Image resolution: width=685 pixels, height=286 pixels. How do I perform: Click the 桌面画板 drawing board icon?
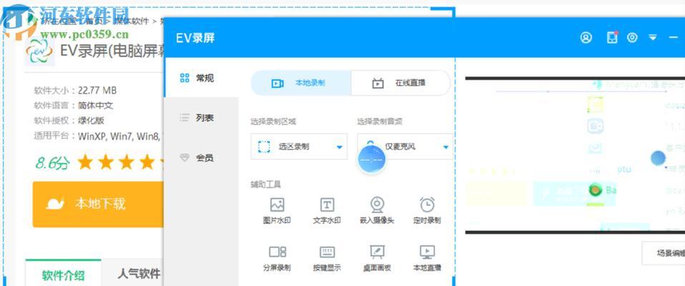click(x=377, y=252)
